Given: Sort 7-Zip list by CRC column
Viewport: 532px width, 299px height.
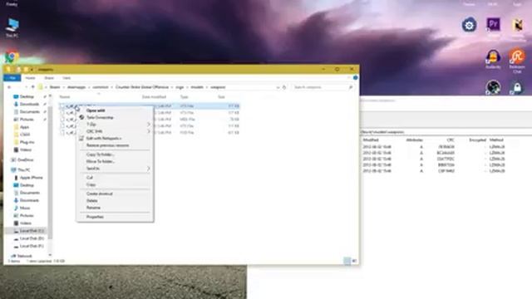Looking at the screenshot, I should (451, 140).
